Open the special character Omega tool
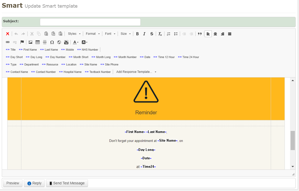Screen dimensions: 299x191 coord(52,42)
